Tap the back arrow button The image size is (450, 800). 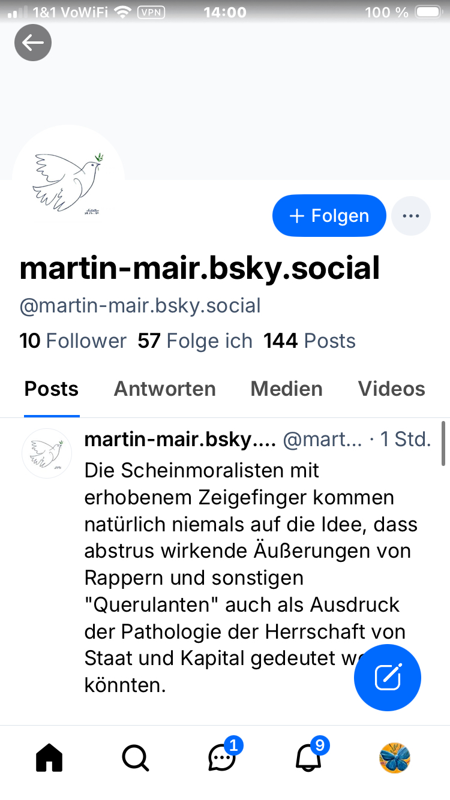(x=33, y=43)
